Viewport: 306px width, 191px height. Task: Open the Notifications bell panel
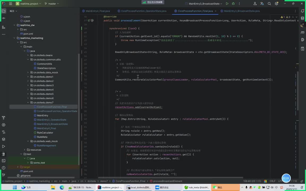point(302,11)
